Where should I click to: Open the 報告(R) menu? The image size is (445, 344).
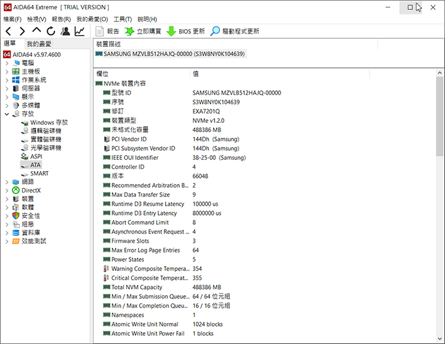click(x=61, y=19)
